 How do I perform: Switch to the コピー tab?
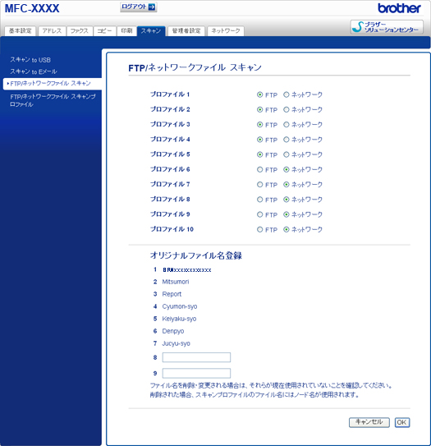pos(104,30)
